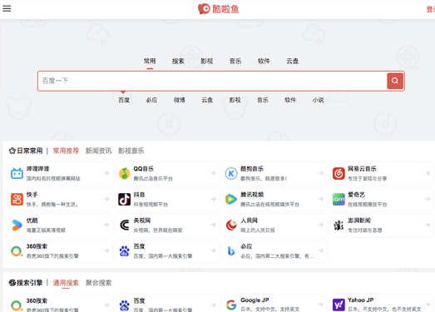Open the 百度 paw icon in 搜索引擎
Viewport: 435px width, 312px height.
[124, 305]
